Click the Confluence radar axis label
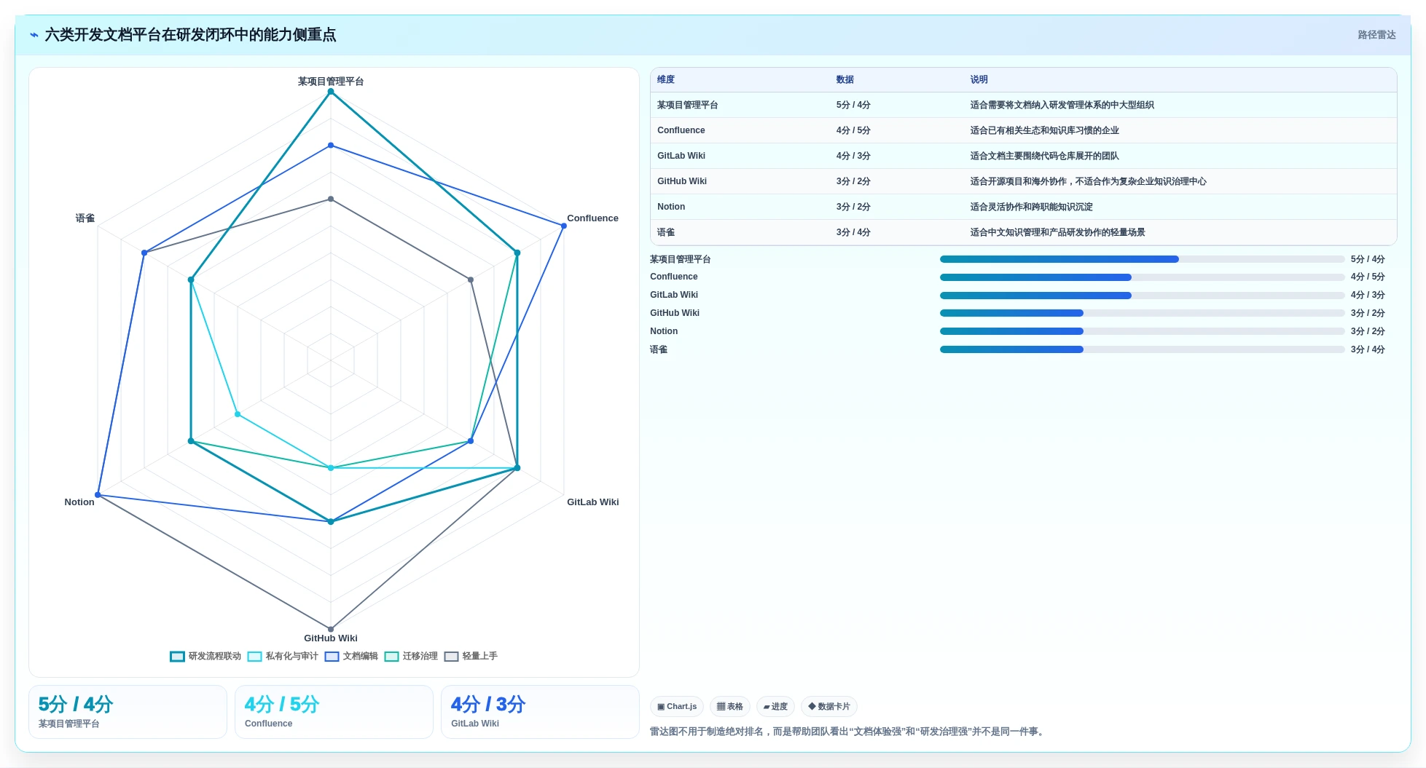The image size is (1426, 768). click(x=592, y=218)
